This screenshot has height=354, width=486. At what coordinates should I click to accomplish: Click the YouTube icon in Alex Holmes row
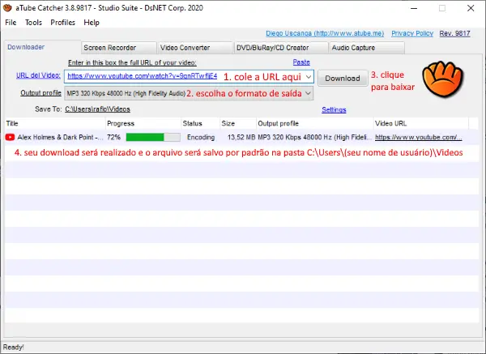10,137
